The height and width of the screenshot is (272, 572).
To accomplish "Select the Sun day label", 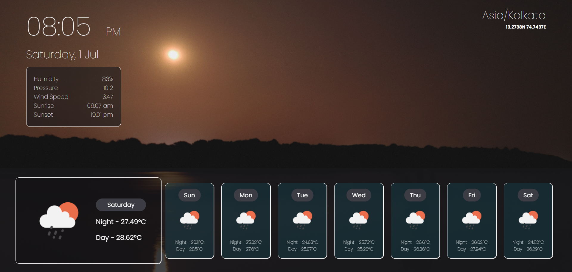I will click(189, 195).
